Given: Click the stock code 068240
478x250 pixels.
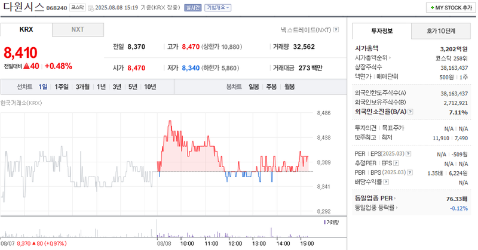Looking at the screenshot, I should (x=57, y=8).
